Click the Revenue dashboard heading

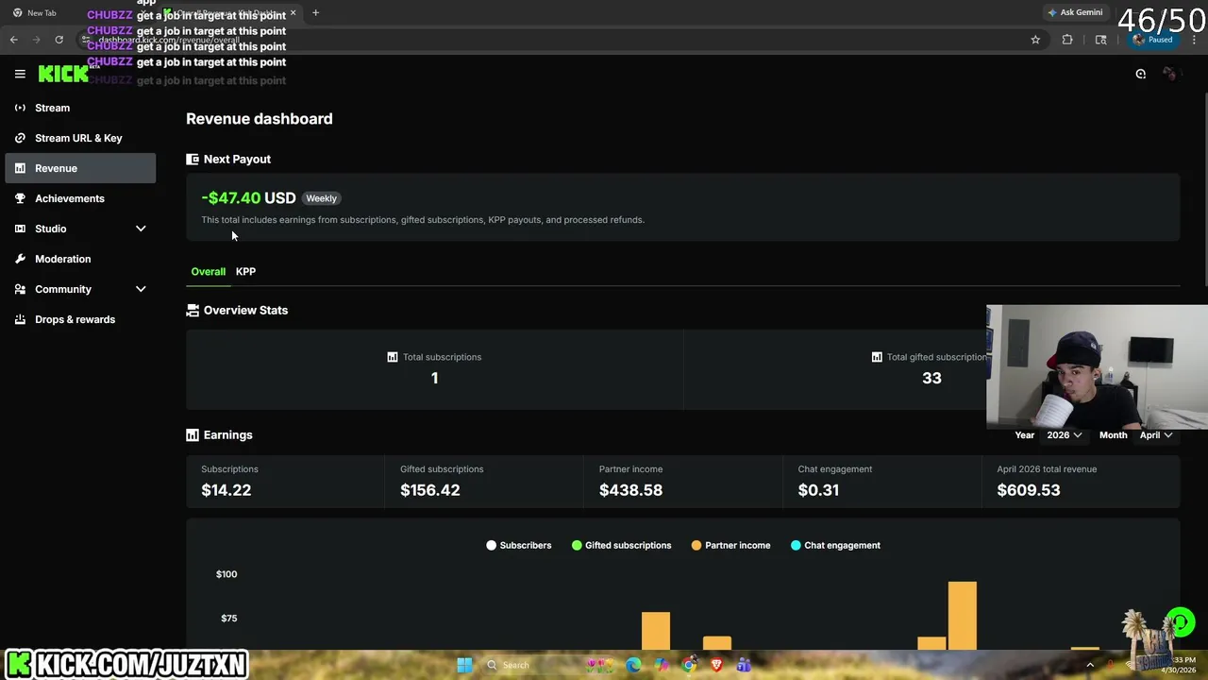point(260,119)
